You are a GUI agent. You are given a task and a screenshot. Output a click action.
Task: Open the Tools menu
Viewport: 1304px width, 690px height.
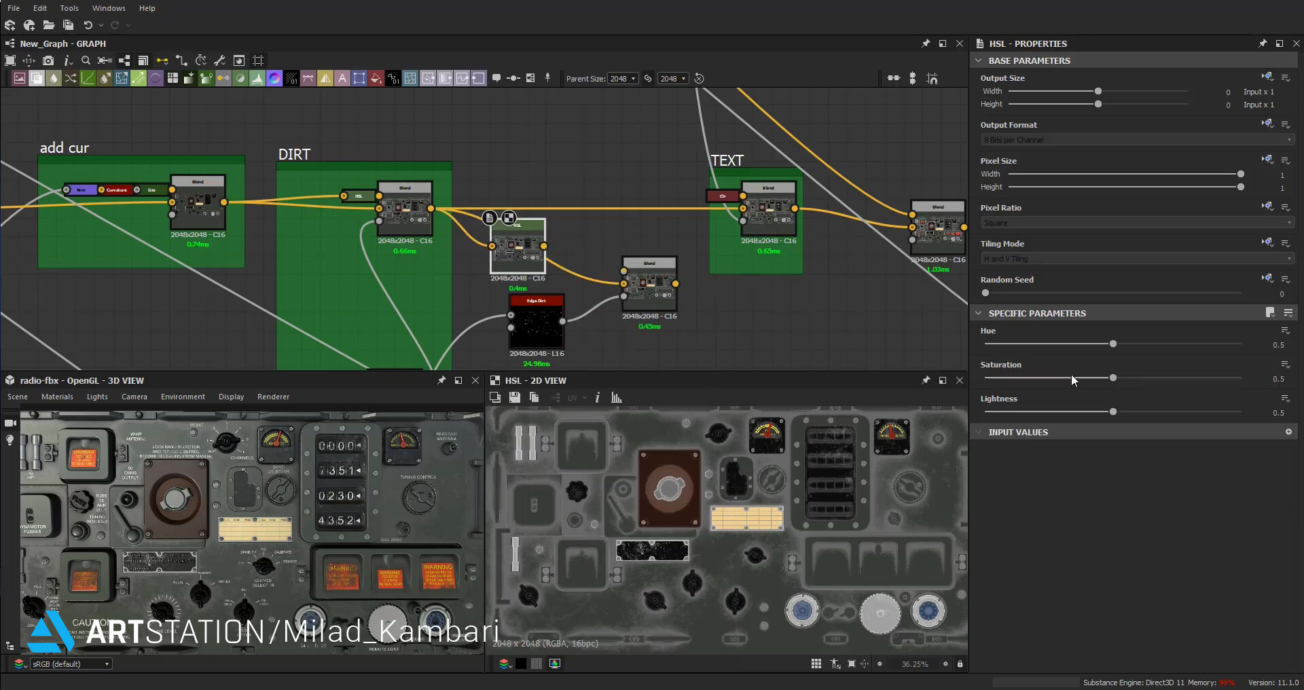pos(69,8)
